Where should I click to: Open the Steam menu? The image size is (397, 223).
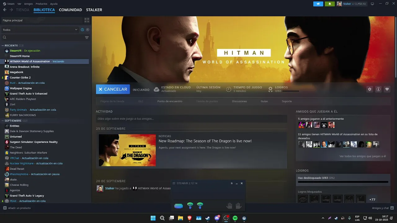(x=9, y=4)
